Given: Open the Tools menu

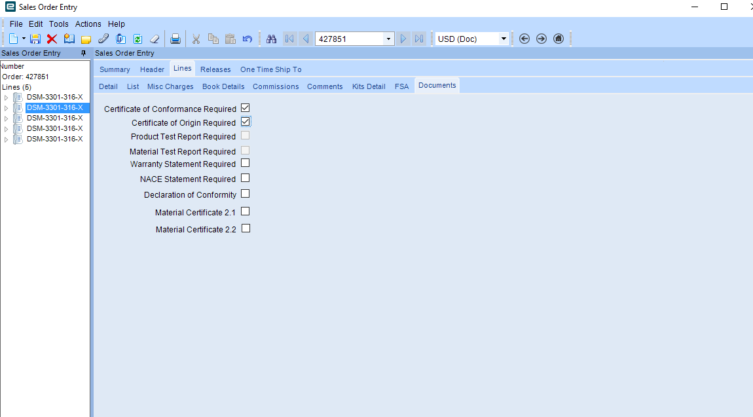Looking at the screenshot, I should click(x=58, y=24).
